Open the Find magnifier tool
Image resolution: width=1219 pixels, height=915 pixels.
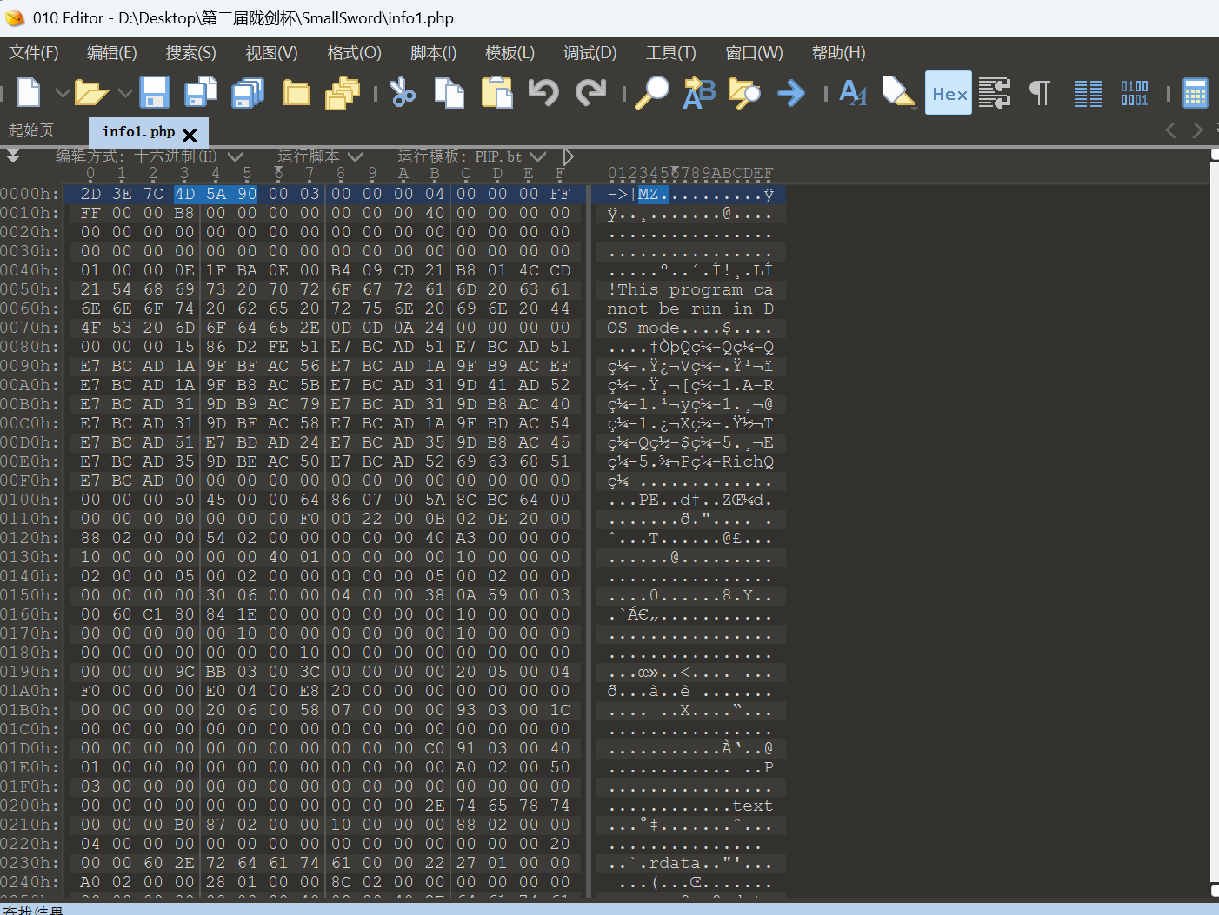(x=651, y=92)
